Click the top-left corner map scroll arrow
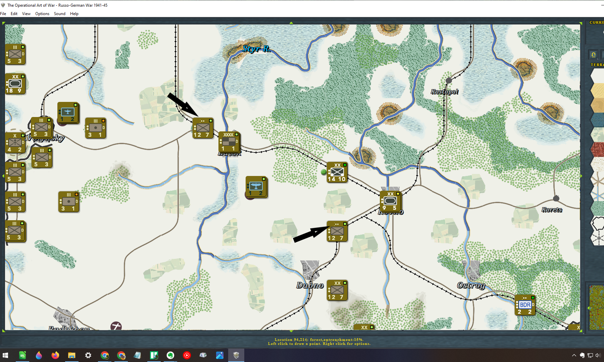 4,23
